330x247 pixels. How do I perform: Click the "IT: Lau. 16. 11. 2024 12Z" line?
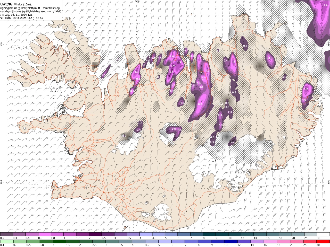pos(16,15)
